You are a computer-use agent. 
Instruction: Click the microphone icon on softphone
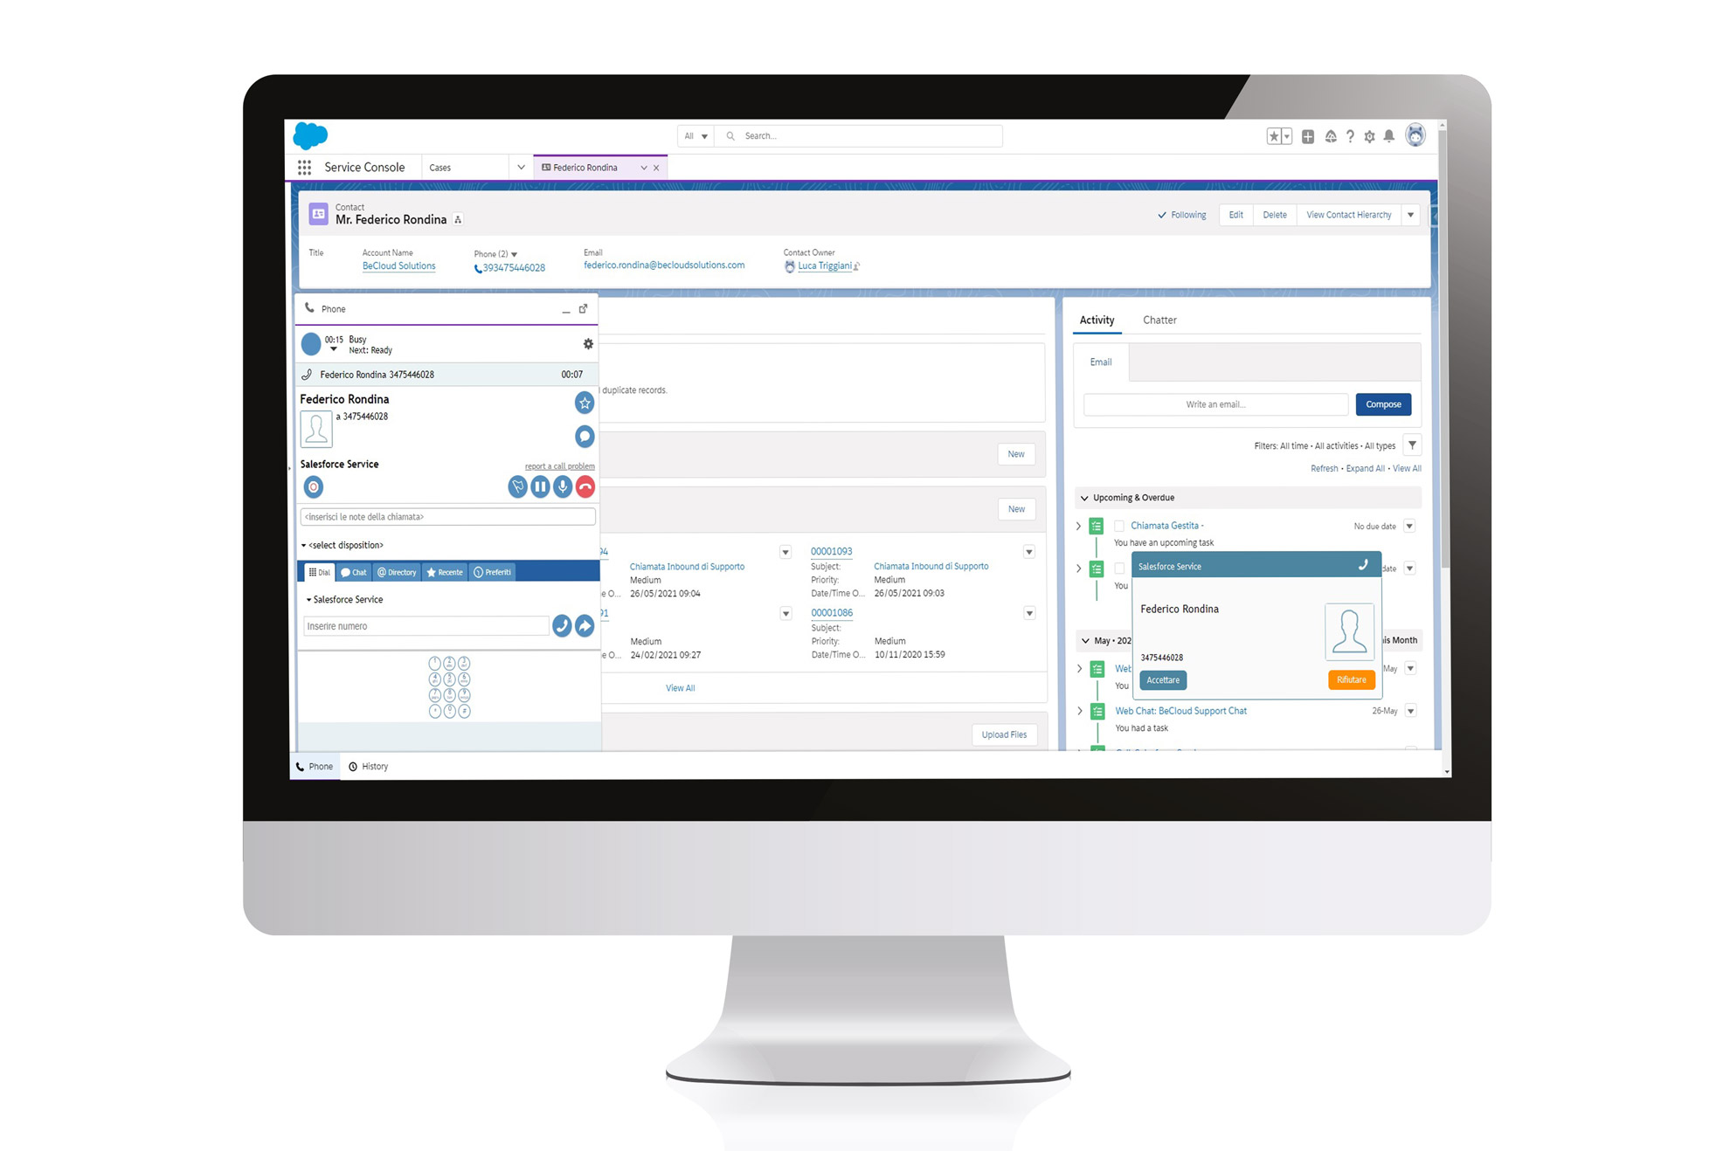click(x=562, y=487)
